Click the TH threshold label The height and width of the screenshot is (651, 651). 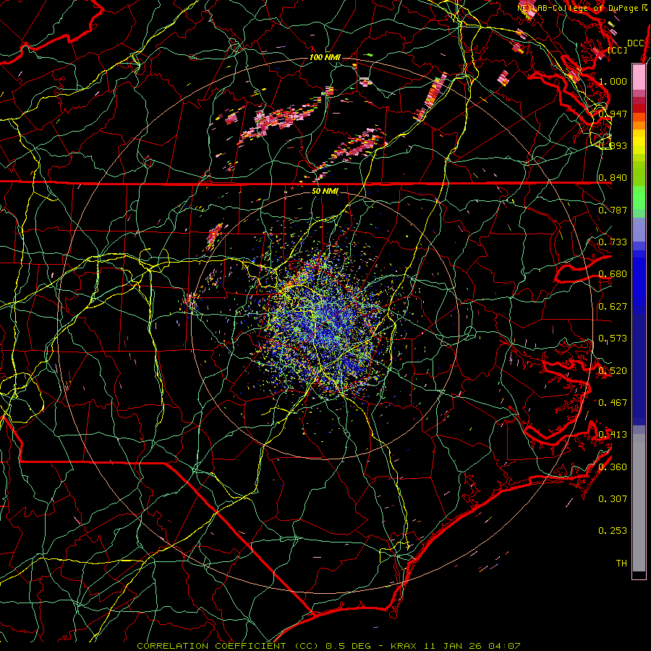point(621,563)
